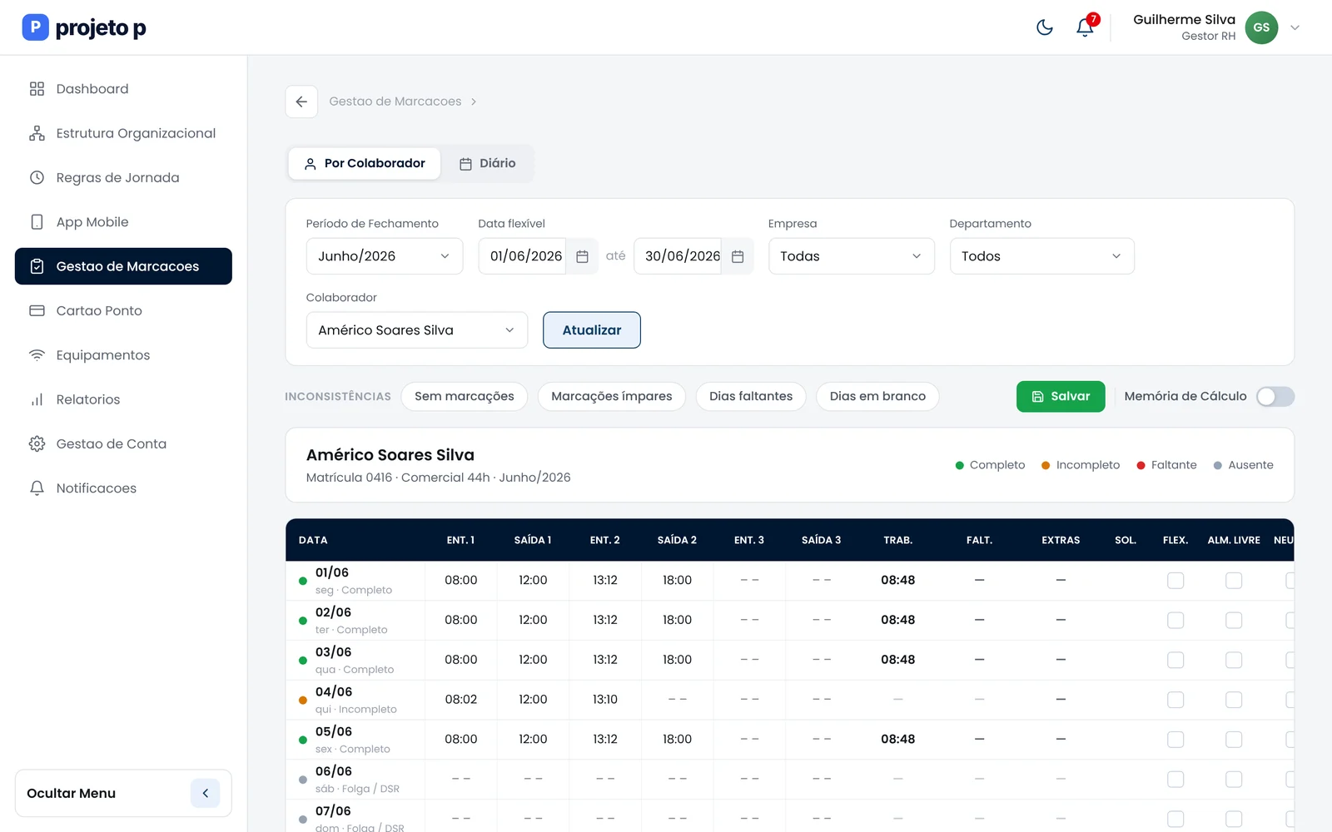Open calendar picker for start date 01/06/2026
Screen dimensions: 1332x832
[x=583, y=256]
